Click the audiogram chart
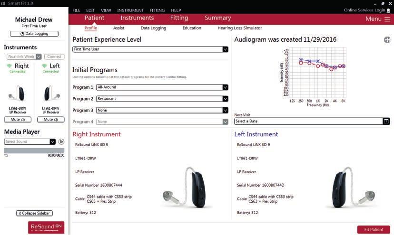 pyautogui.click(x=313, y=76)
